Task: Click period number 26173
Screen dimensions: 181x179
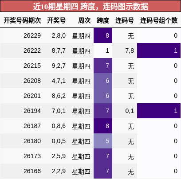Action: pyautogui.click(x=32, y=156)
